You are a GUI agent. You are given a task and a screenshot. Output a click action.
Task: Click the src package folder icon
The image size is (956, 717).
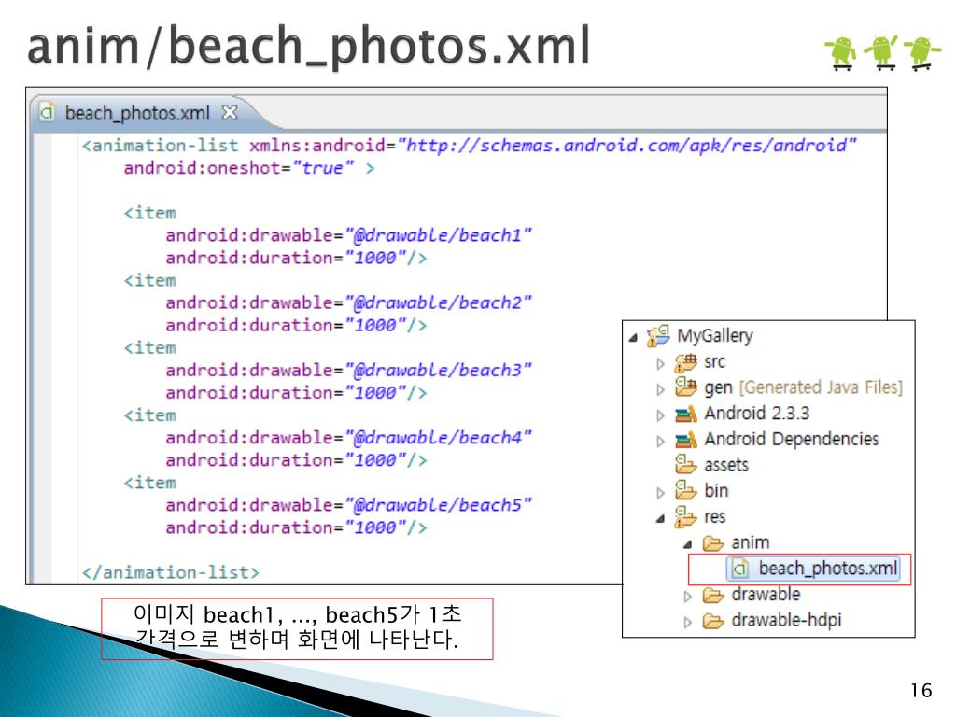pos(685,362)
